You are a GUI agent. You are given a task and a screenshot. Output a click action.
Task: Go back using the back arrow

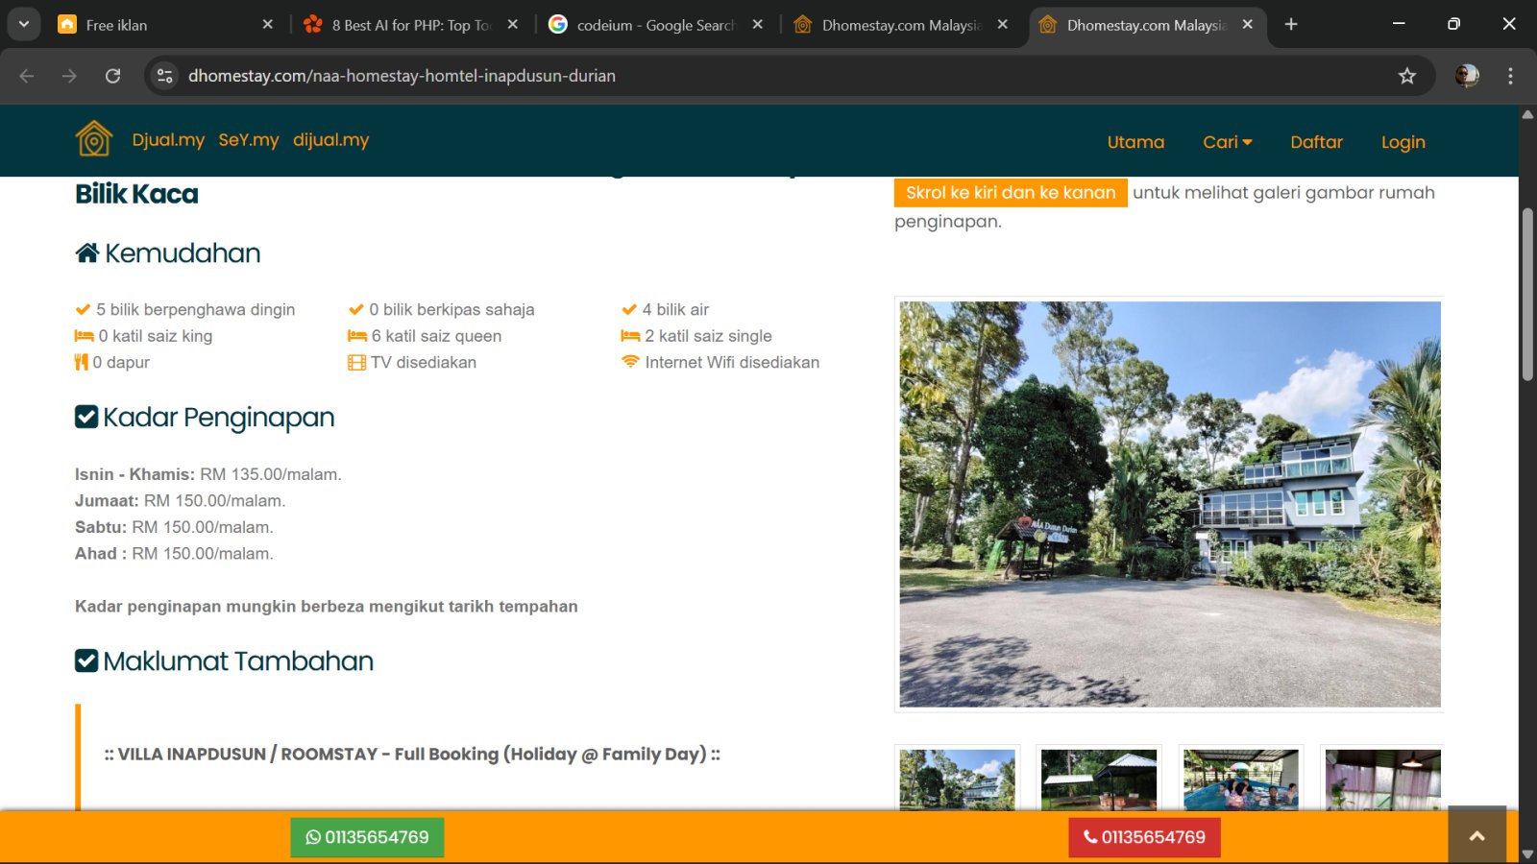[x=27, y=76]
